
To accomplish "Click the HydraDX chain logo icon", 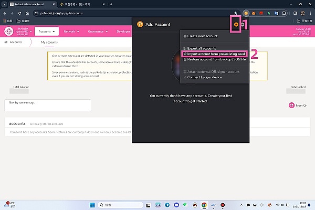I will pyautogui.click(x=9, y=31).
